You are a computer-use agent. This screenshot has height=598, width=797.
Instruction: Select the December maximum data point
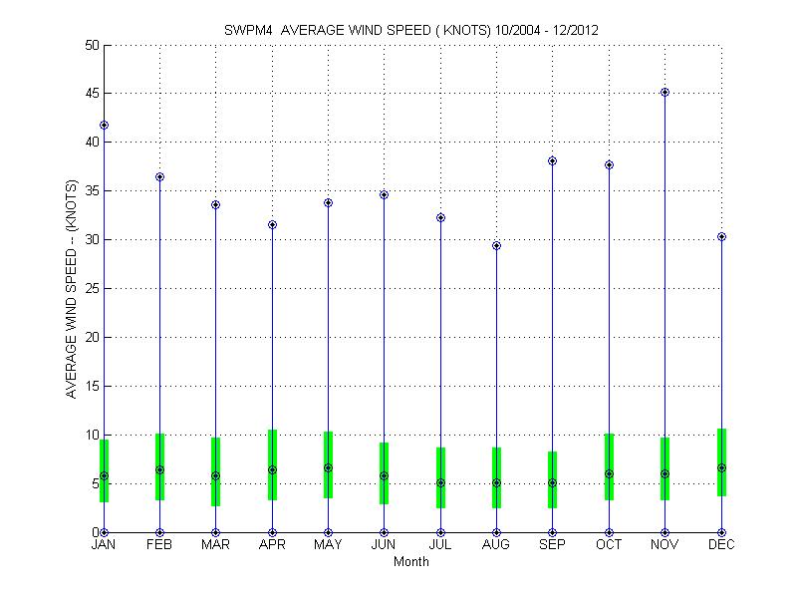721,236
